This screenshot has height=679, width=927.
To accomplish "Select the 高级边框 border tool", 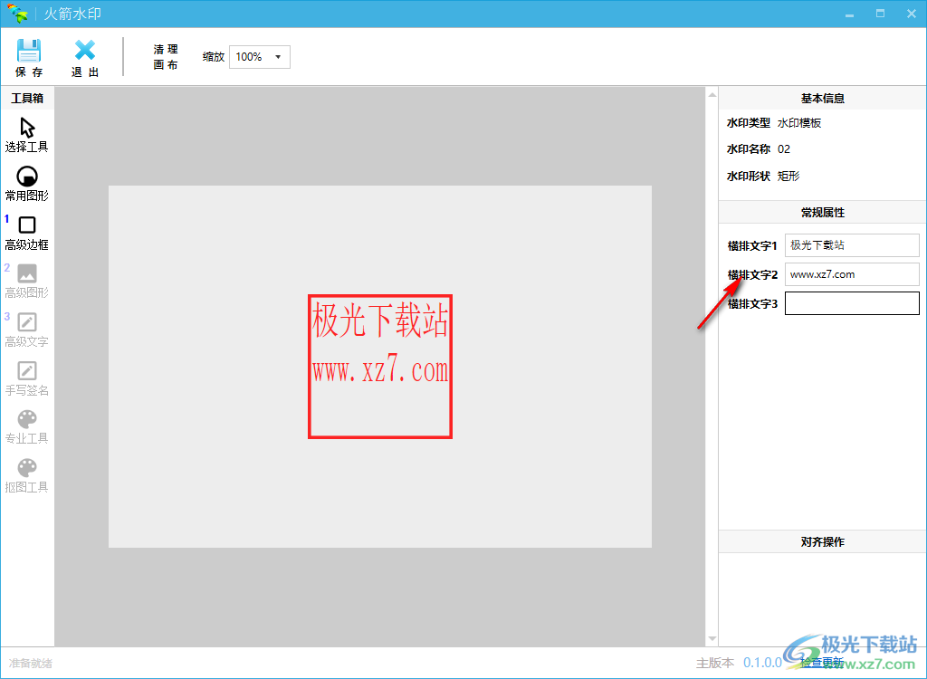I will coord(27,231).
